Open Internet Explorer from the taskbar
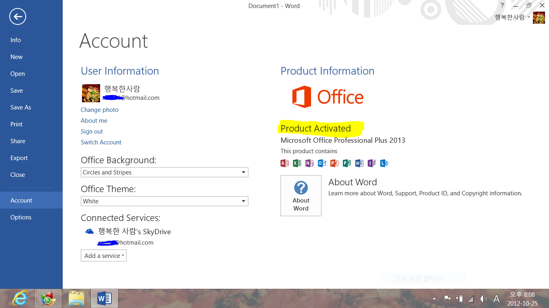This screenshot has width=549, height=308. (19, 298)
